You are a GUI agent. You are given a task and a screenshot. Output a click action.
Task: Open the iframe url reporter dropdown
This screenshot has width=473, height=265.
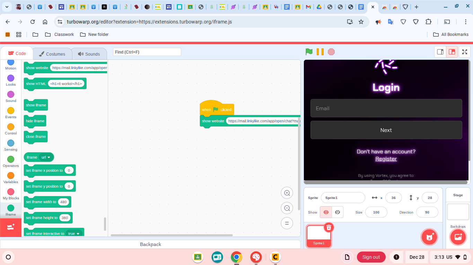pyautogui.click(x=46, y=157)
